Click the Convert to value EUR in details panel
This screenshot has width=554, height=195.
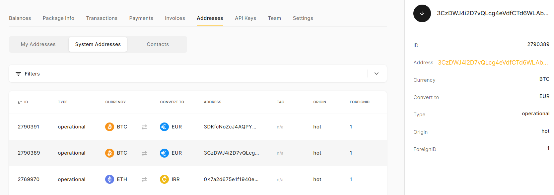[544, 96]
